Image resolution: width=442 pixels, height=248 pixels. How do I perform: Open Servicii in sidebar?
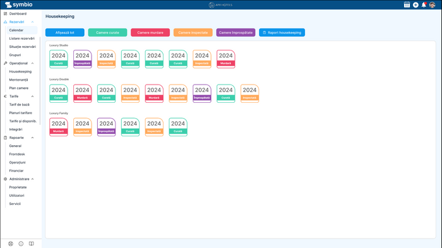pyautogui.click(x=15, y=204)
